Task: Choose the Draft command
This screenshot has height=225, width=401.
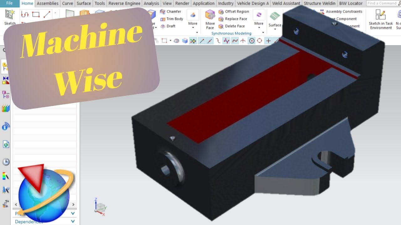Action: (168, 26)
